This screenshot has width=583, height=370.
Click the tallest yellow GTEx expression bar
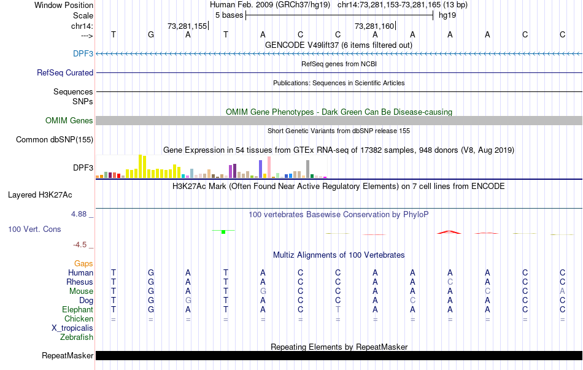click(x=141, y=166)
